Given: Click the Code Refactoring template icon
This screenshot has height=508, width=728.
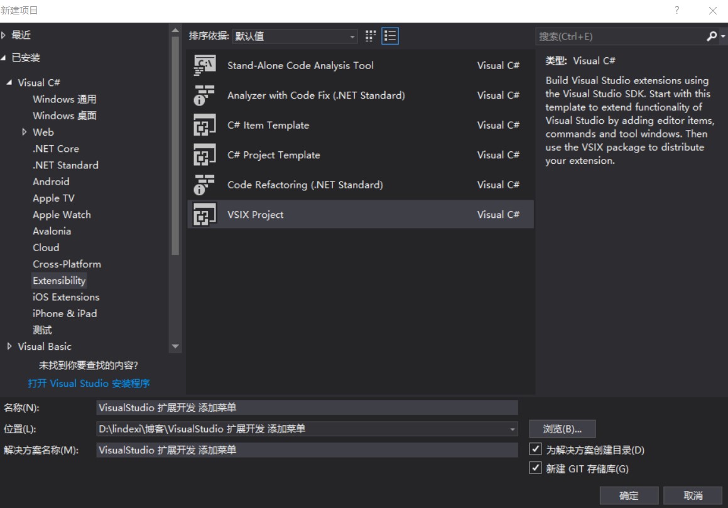Looking at the screenshot, I should click(x=204, y=185).
